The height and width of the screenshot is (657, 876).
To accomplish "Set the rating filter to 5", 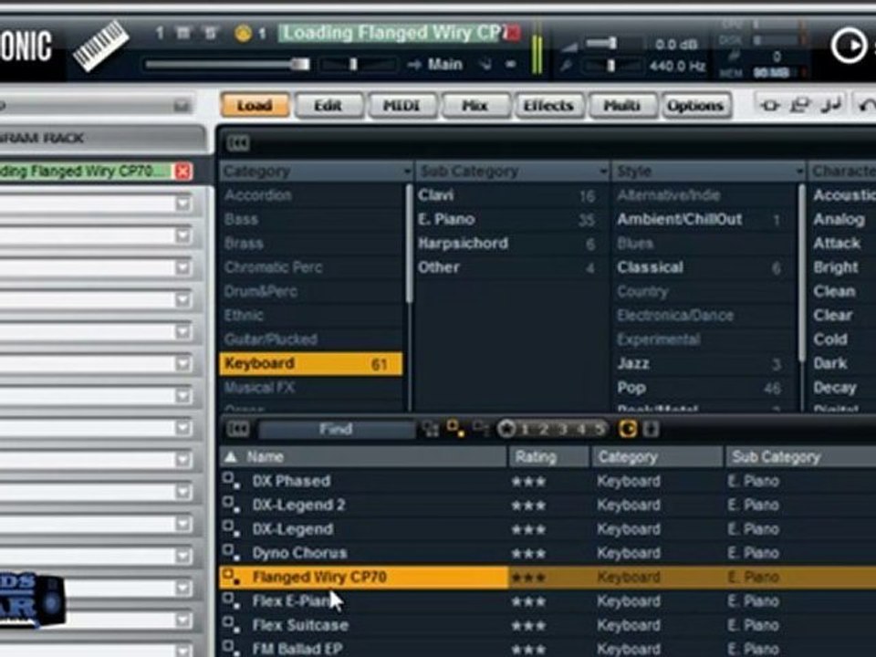I will pos(599,430).
